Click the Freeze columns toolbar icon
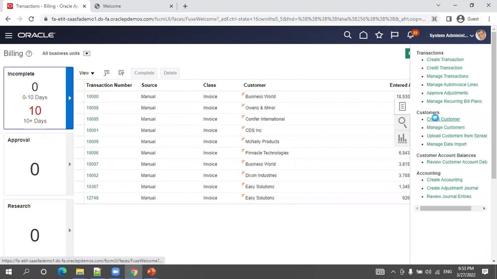 pyautogui.click(x=106, y=73)
